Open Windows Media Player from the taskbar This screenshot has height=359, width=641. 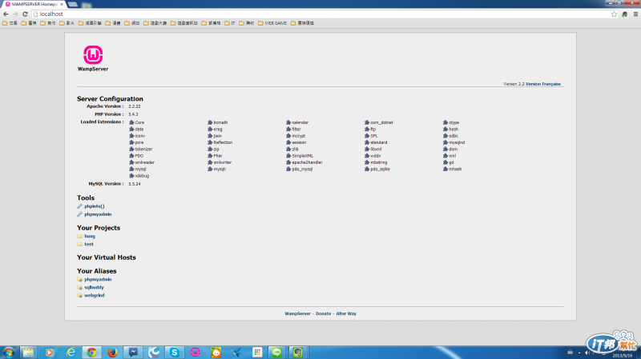tap(50, 353)
